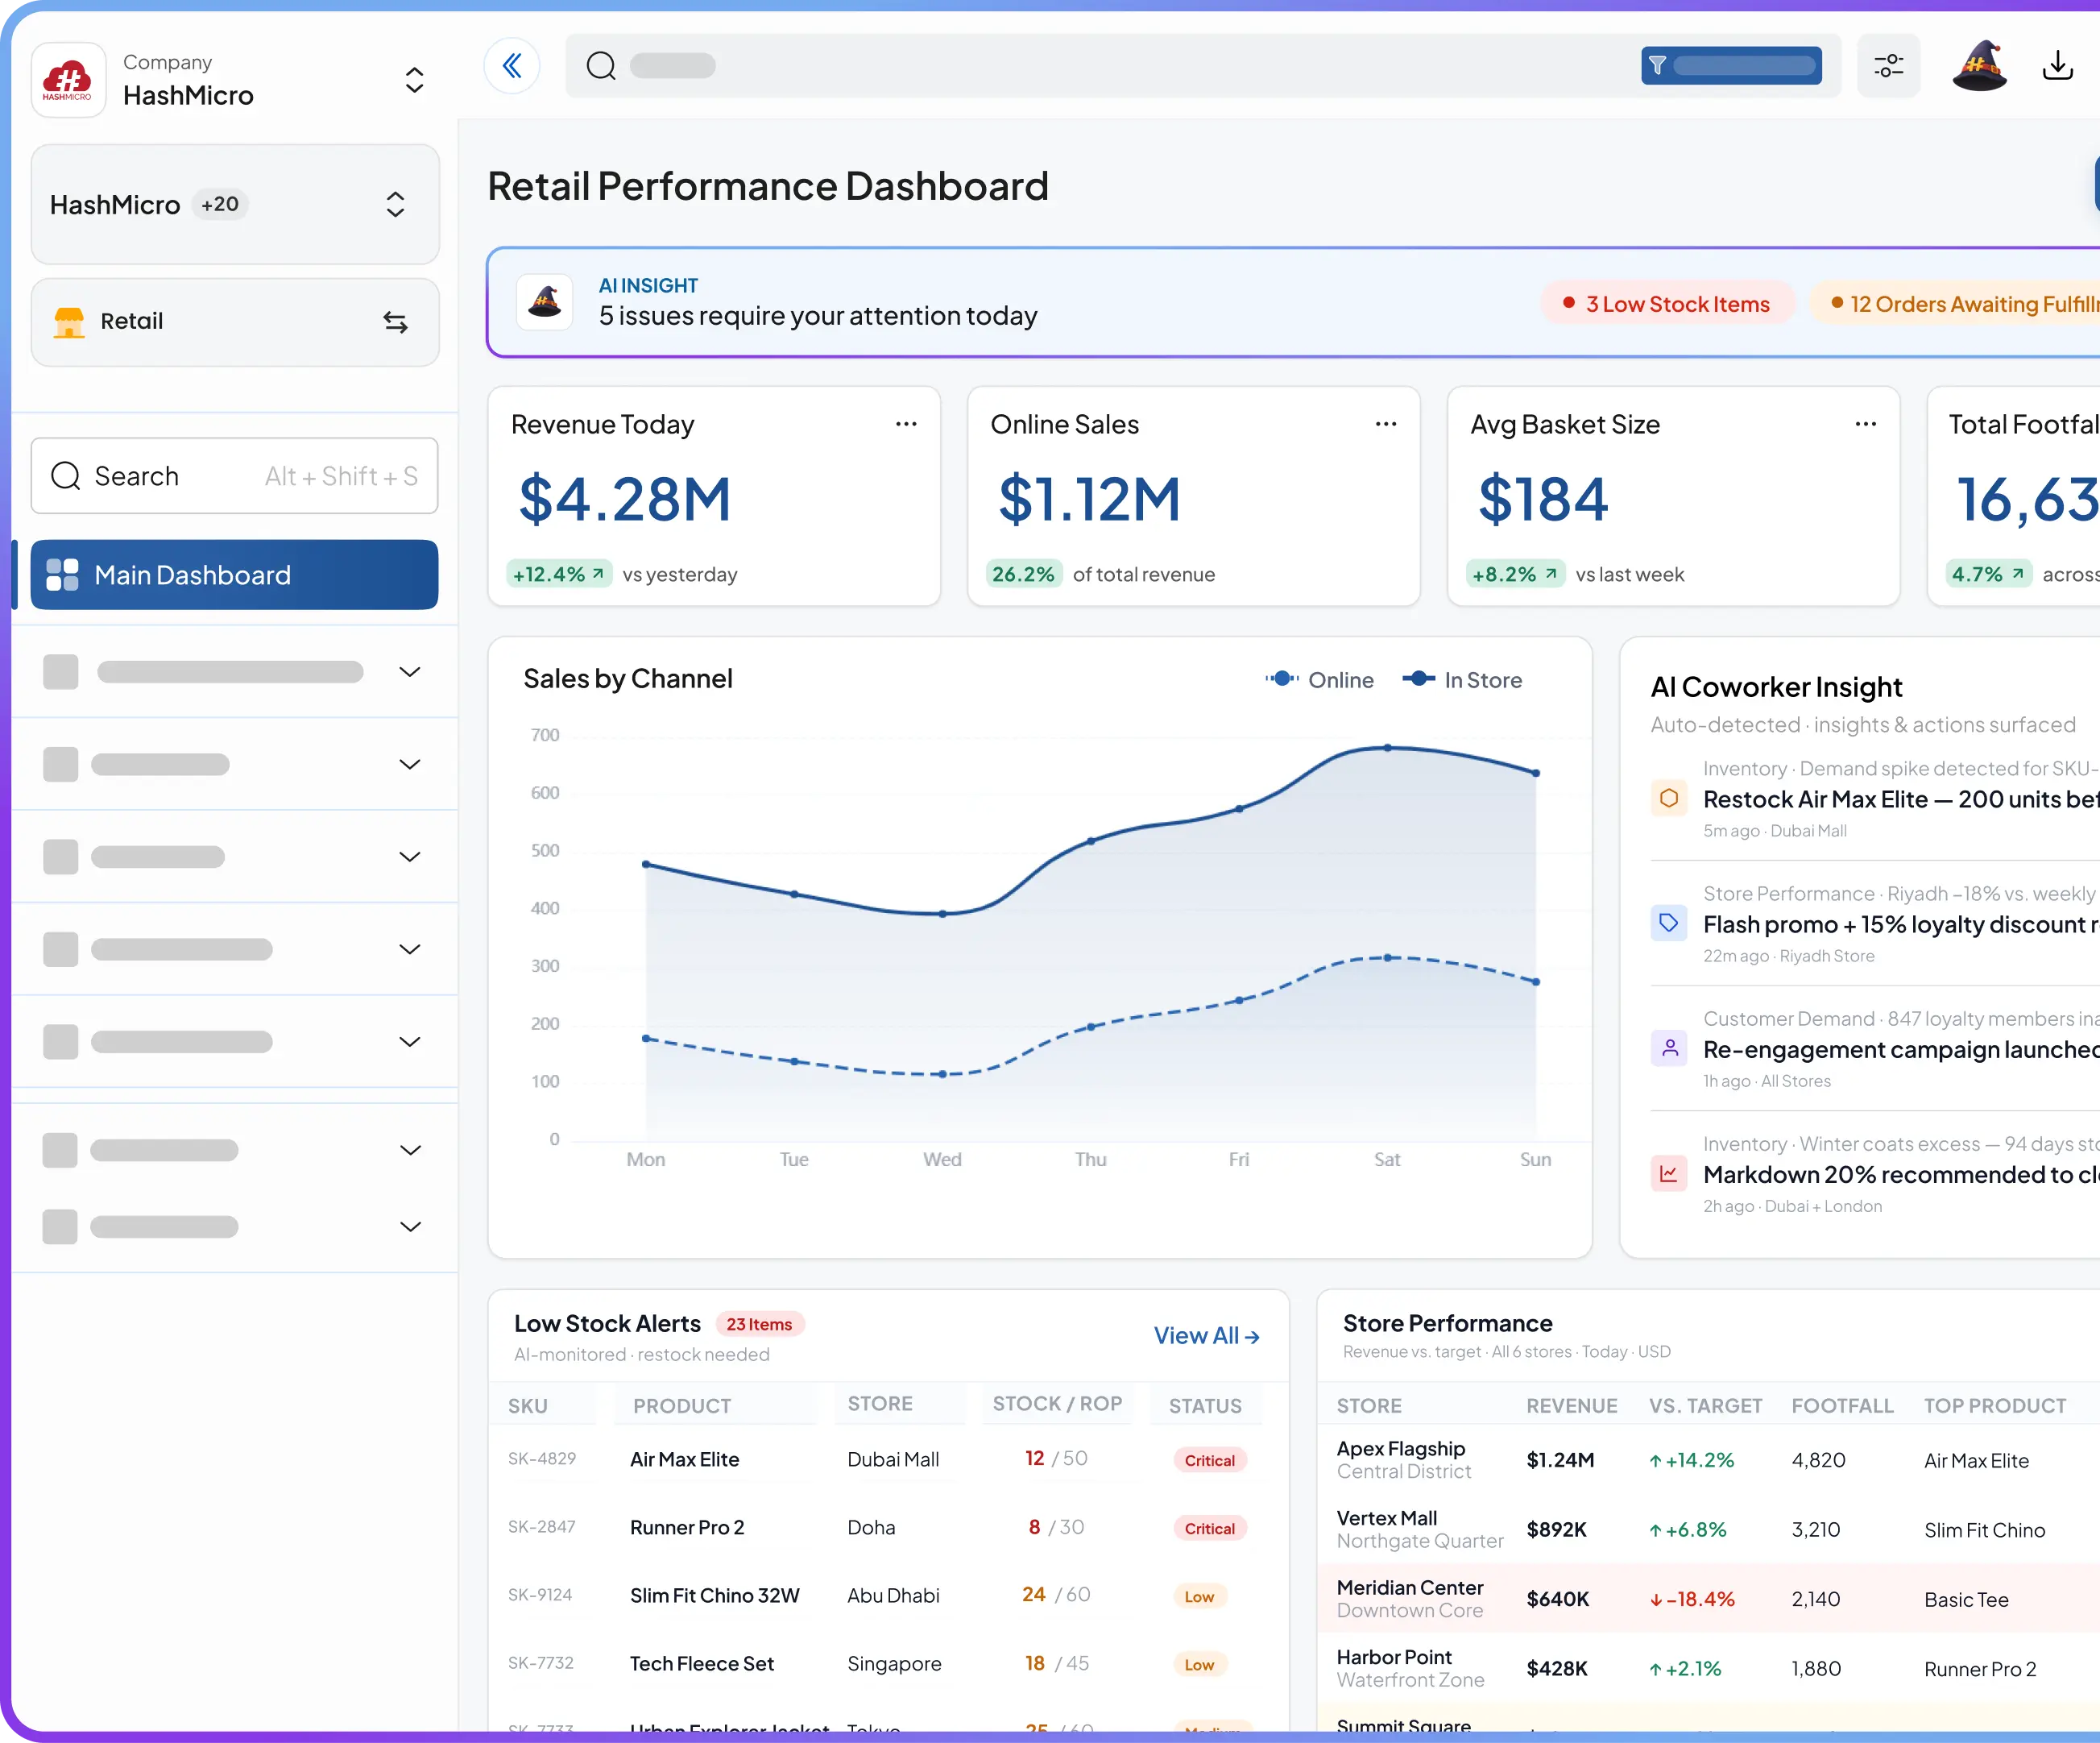This screenshot has height=1743, width=2100.
Task: Click the FOOTFALL column header
Action: tap(1842, 1406)
